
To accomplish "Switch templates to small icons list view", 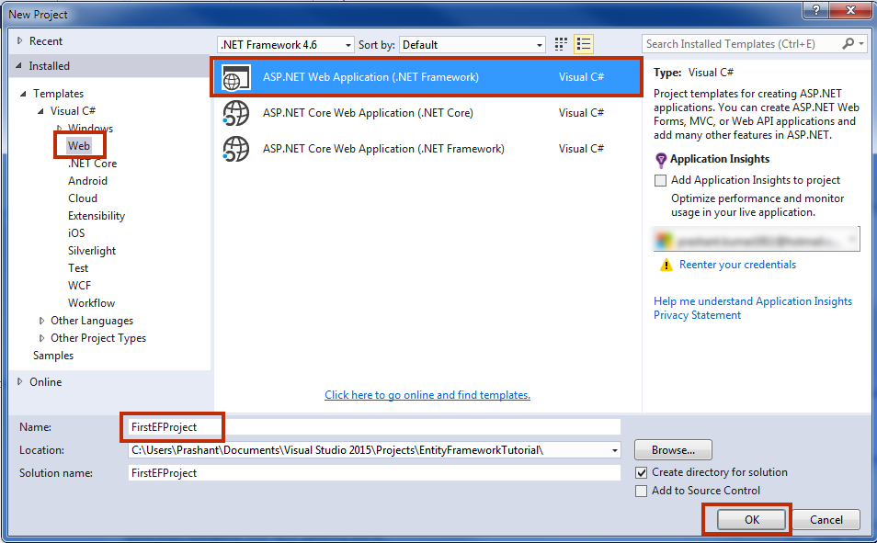I will 584,44.
